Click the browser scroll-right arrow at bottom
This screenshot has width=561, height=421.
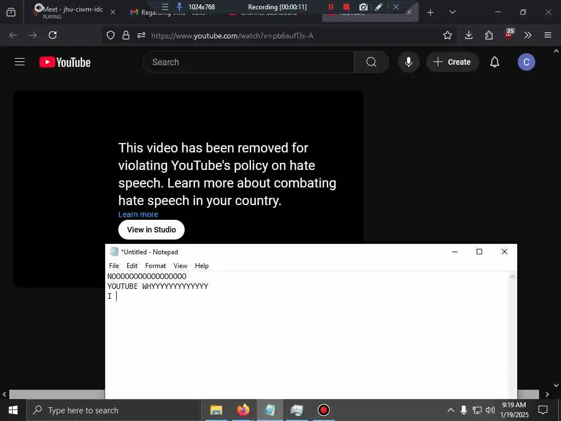(x=547, y=394)
